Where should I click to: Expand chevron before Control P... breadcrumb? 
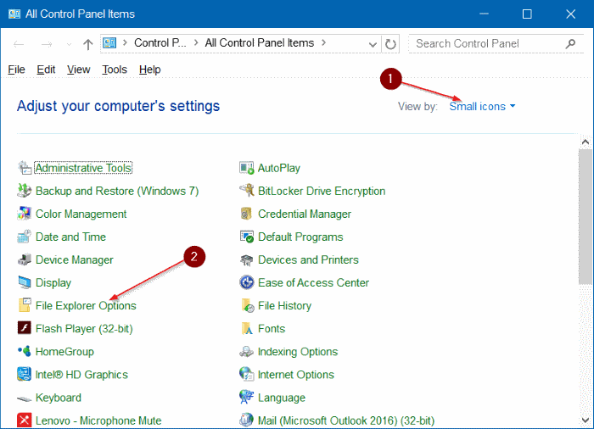pos(125,42)
